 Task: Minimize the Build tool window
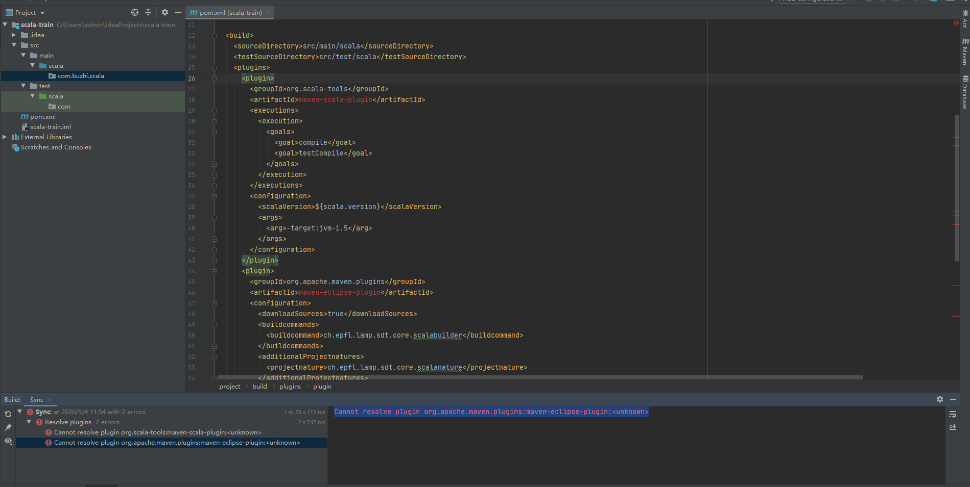953,399
